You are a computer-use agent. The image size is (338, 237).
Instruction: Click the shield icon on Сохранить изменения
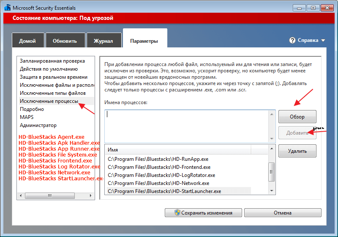(177, 212)
